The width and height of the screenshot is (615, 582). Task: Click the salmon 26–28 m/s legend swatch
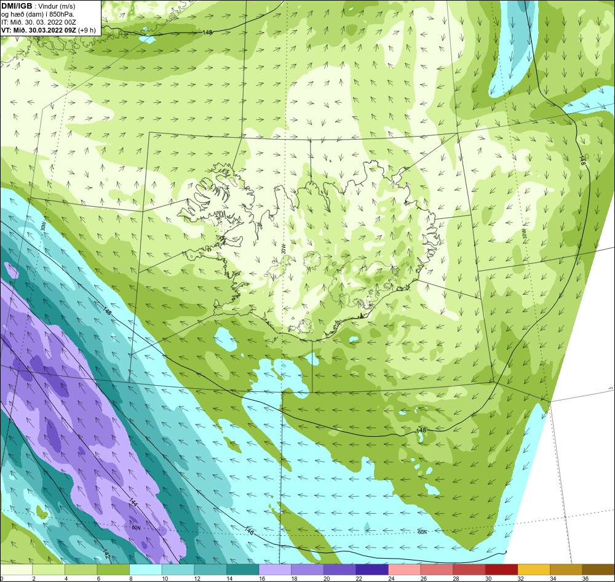(437, 570)
